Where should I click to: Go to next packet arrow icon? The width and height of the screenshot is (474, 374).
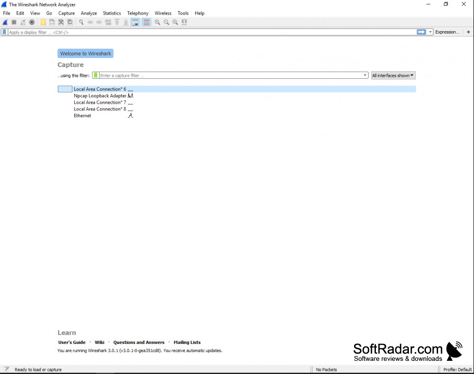click(x=99, y=22)
